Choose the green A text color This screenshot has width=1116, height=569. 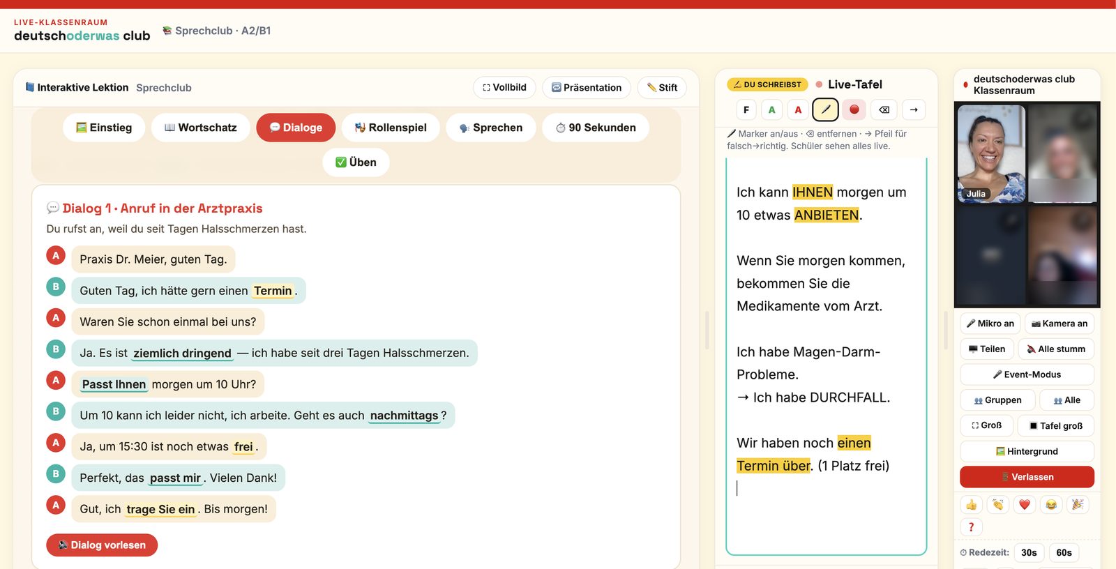[772, 109]
